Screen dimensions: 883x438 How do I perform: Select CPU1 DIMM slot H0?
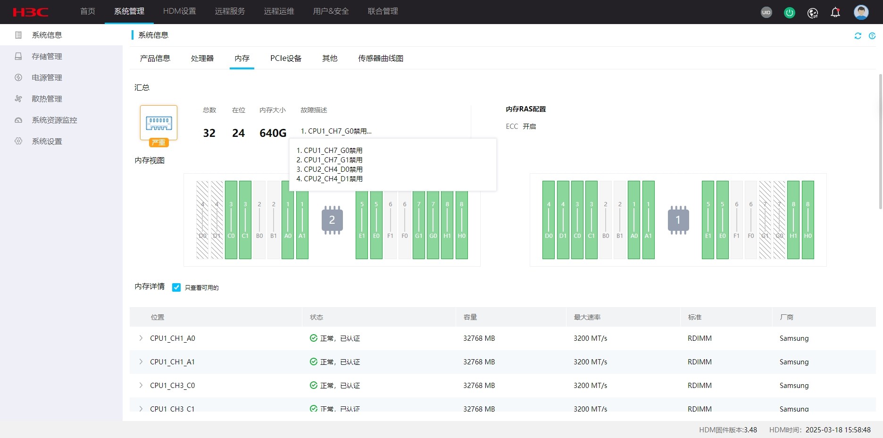808,220
